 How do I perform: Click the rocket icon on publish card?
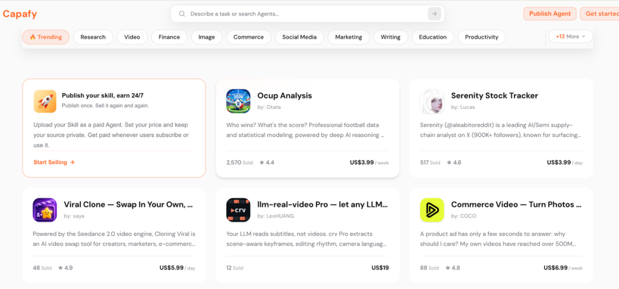coord(45,101)
